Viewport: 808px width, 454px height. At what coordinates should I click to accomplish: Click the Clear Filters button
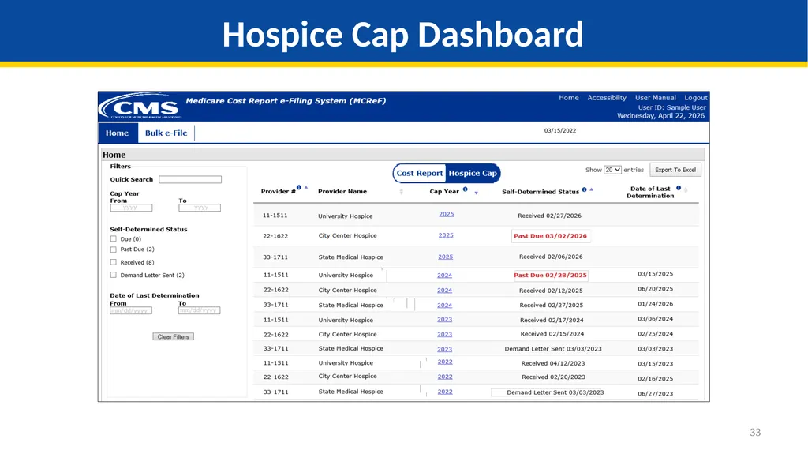tap(173, 336)
